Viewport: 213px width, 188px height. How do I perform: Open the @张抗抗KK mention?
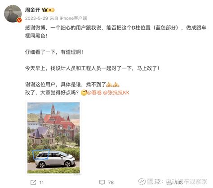click(x=116, y=93)
